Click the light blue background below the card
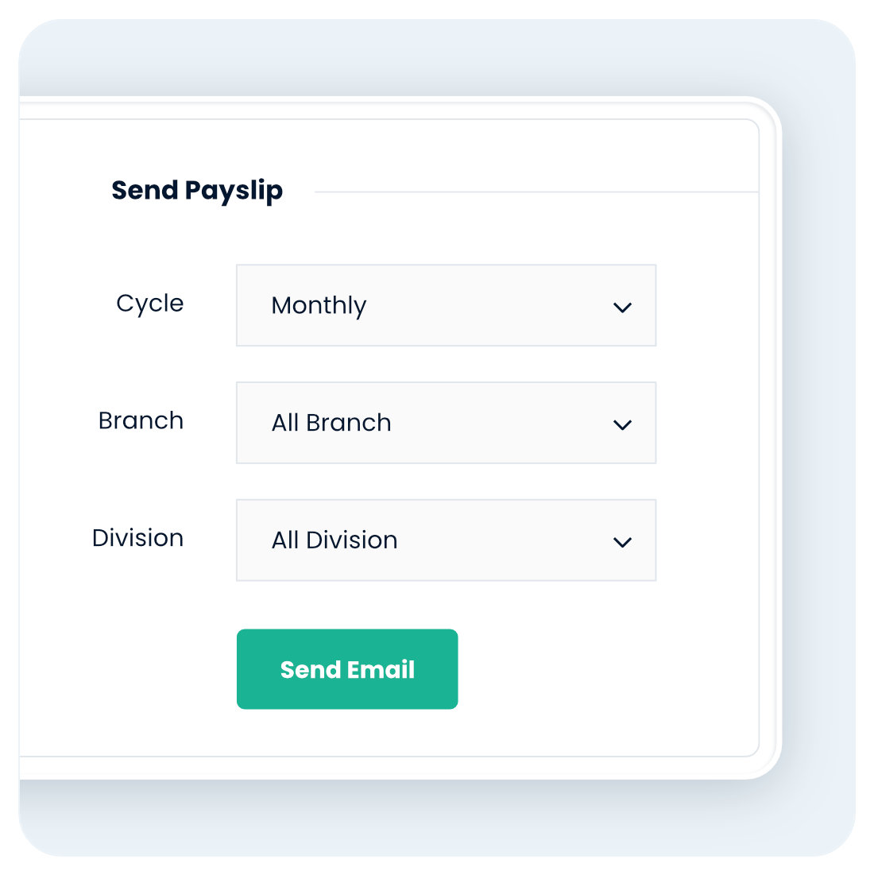Screen dimensions: 874x875 (437, 819)
